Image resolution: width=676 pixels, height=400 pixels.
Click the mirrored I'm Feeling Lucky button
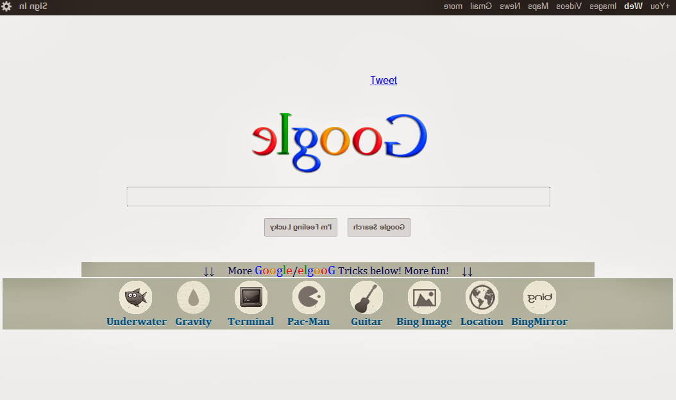(301, 227)
